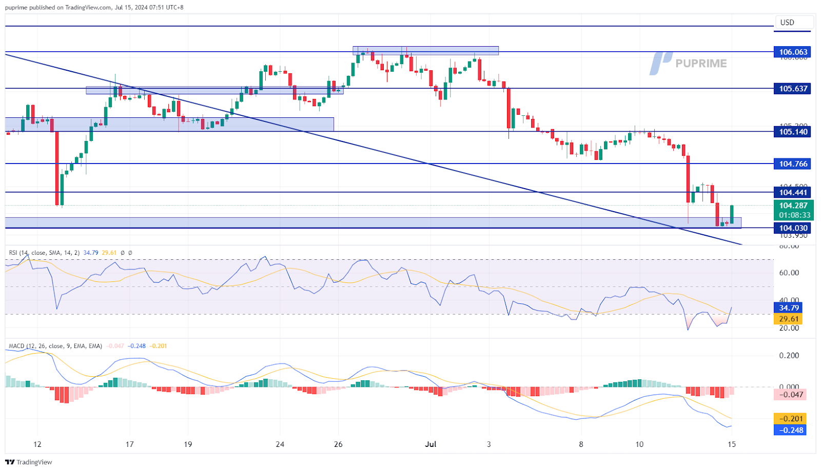Click the MACD histogram value -0.047 label
821x471 pixels.
(x=790, y=395)
